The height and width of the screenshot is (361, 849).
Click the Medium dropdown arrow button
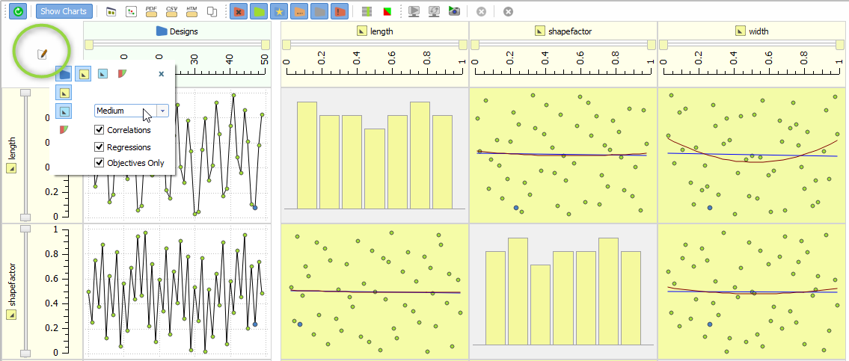[x=163, y=111]
